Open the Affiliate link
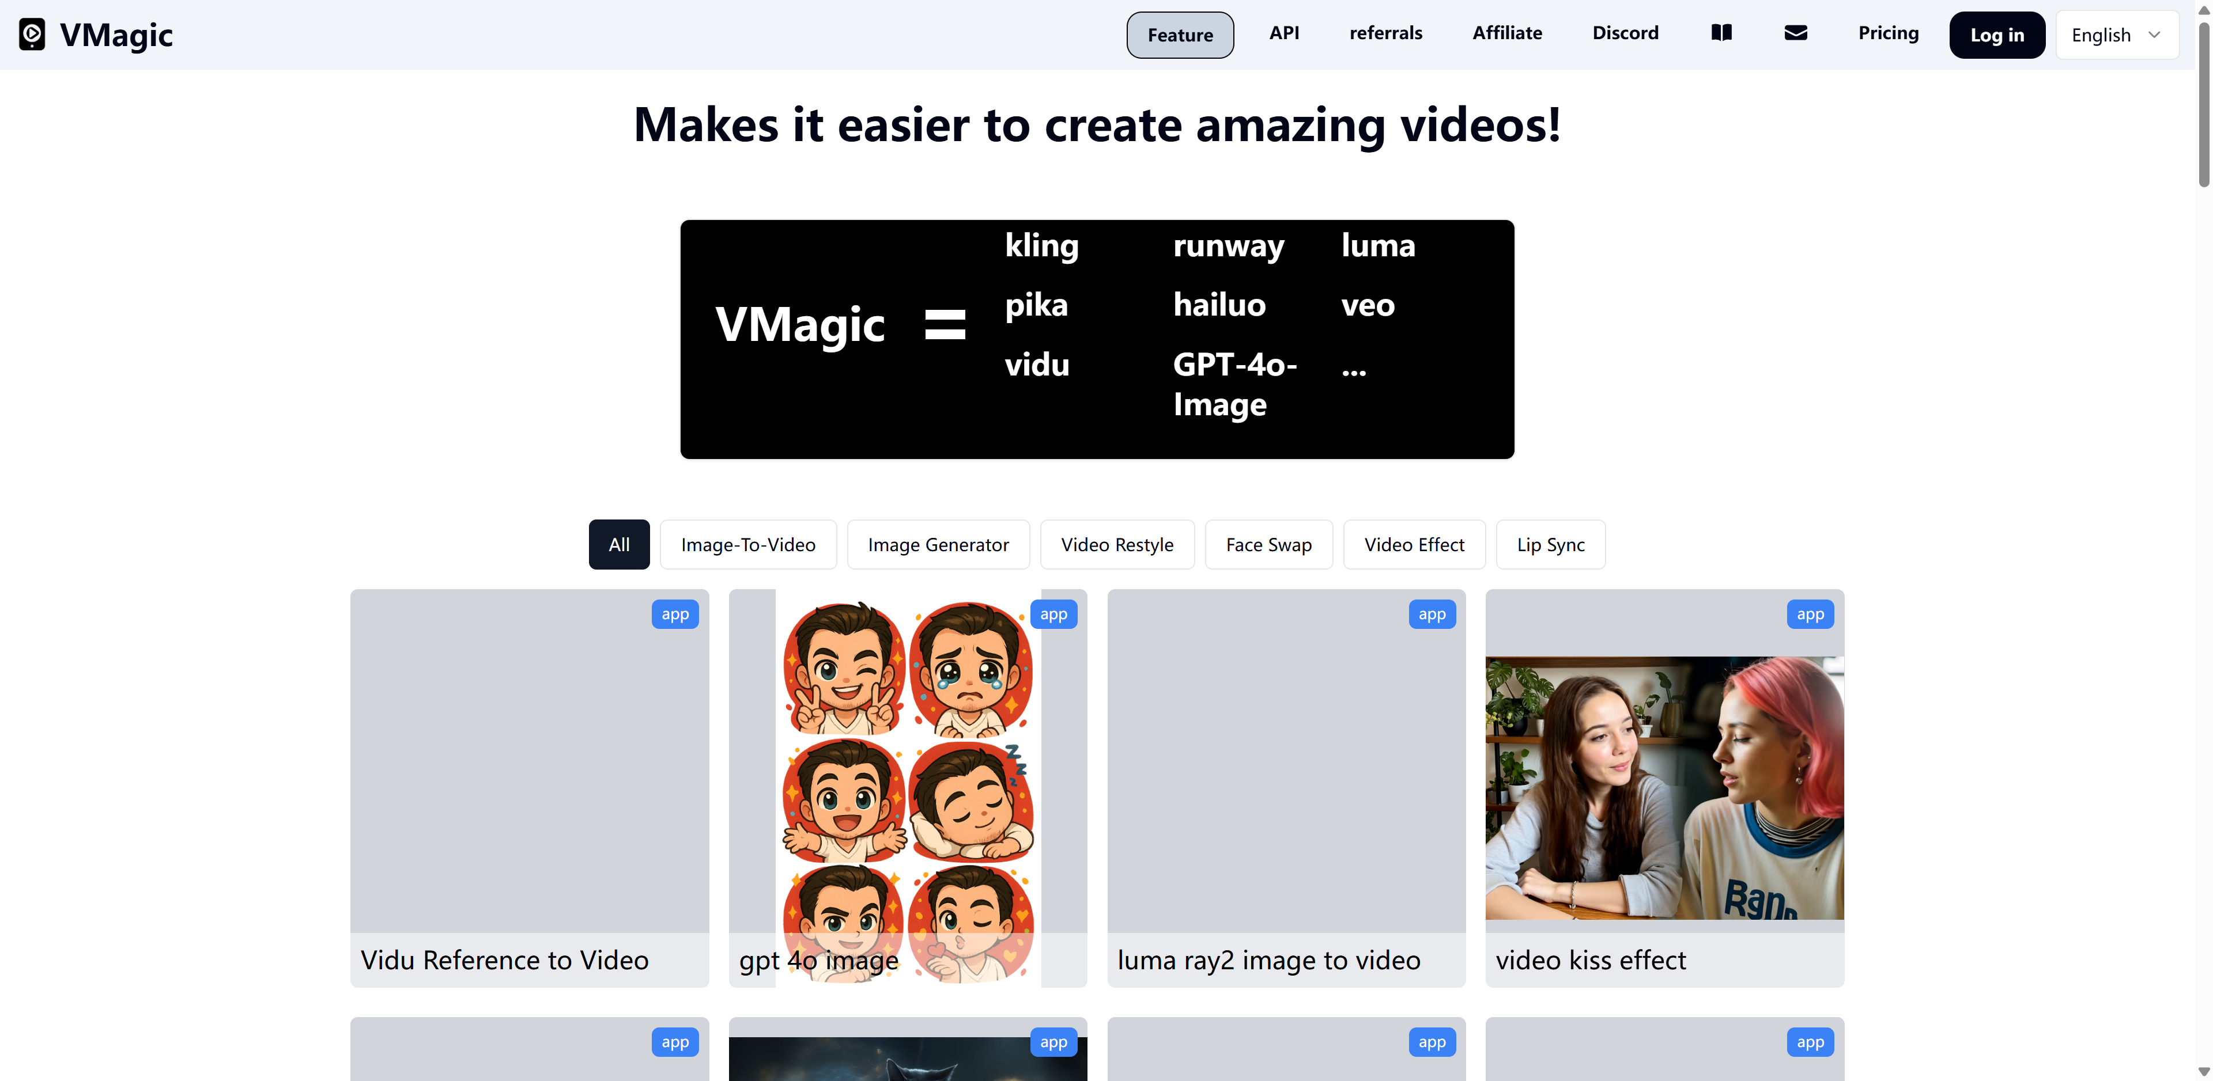This screenshot has width=2213, height=1081. 1507,33
